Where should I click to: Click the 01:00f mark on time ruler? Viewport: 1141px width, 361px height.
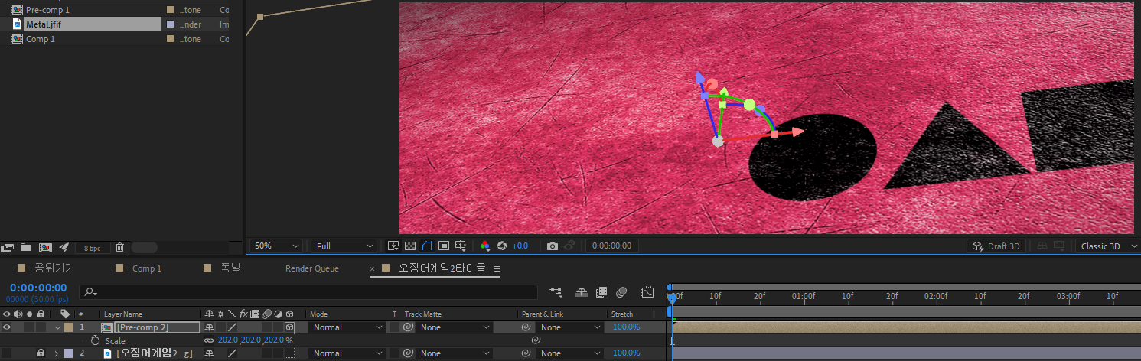click(804, 295)
